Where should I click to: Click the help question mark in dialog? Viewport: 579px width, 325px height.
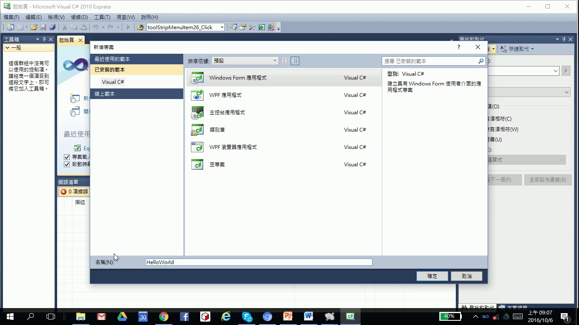pyautogui.click(x=459, y=47)
